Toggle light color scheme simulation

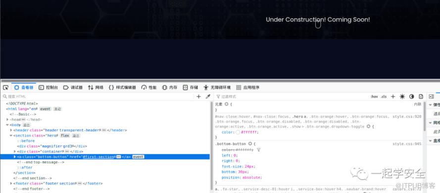tap(402, 97)
